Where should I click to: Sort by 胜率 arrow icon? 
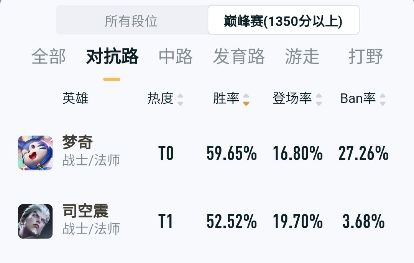246,99
